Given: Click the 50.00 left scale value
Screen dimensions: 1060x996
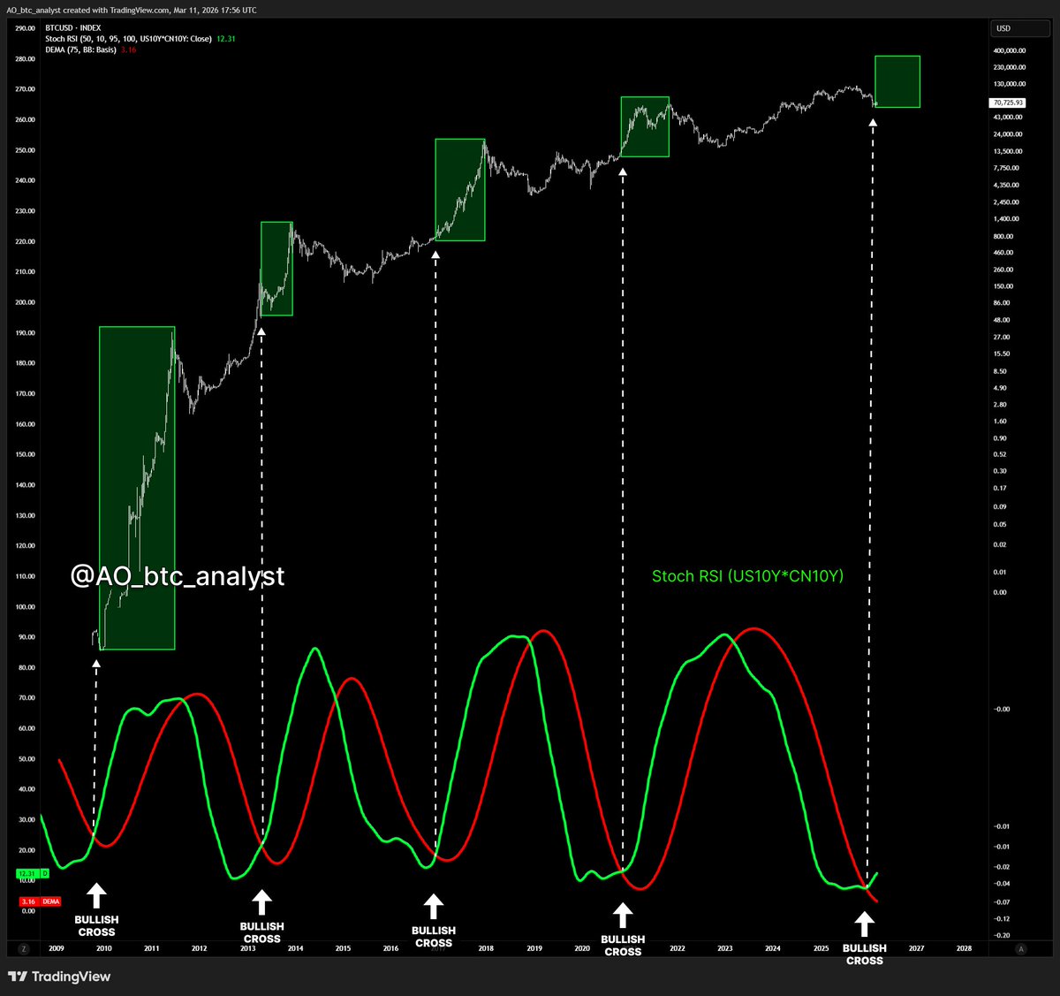Looking at the screenshot, I should click(26, 758).
